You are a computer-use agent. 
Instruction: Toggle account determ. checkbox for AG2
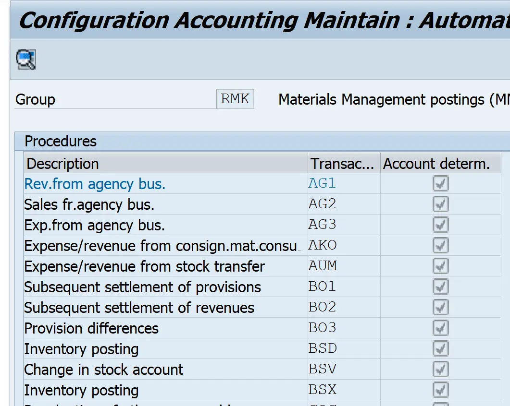point(441,204)
